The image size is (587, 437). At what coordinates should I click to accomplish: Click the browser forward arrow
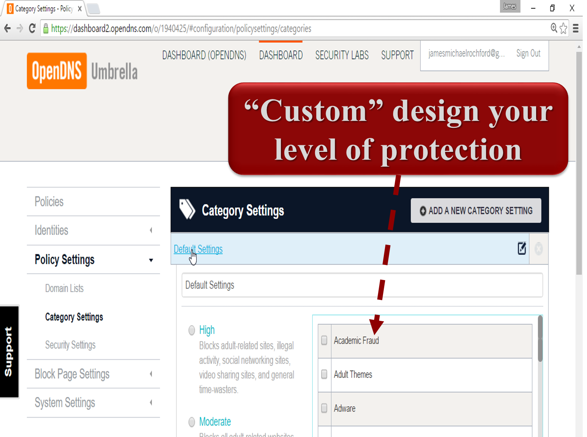(20, 28)
